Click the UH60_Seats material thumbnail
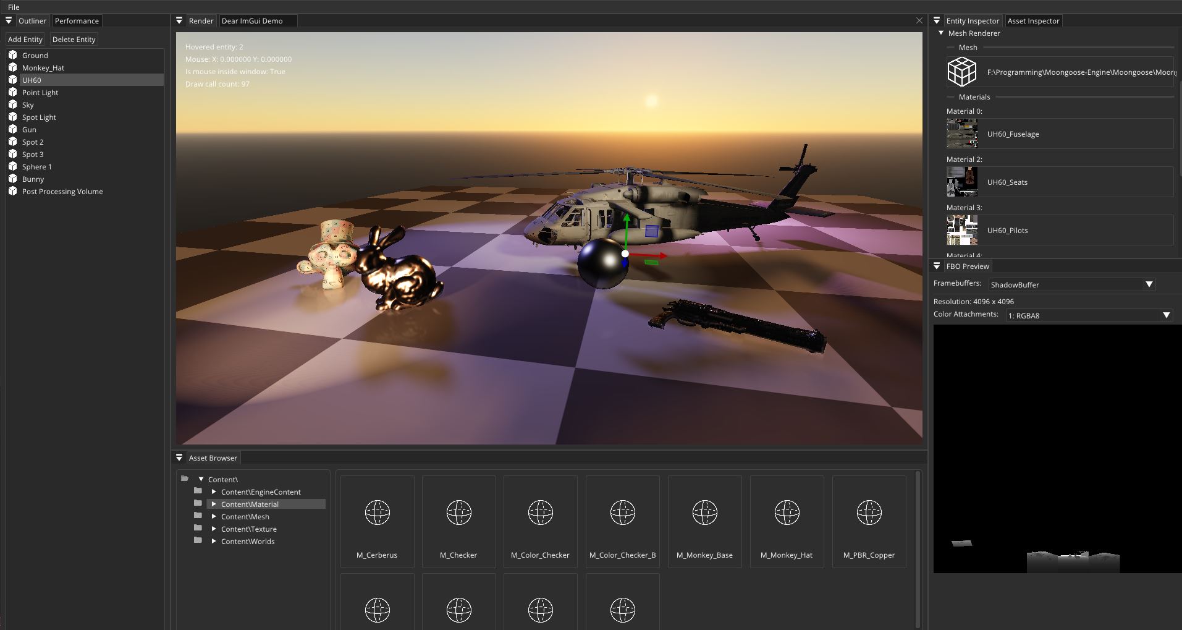1182x630 pixels. [x=962, y=182]
